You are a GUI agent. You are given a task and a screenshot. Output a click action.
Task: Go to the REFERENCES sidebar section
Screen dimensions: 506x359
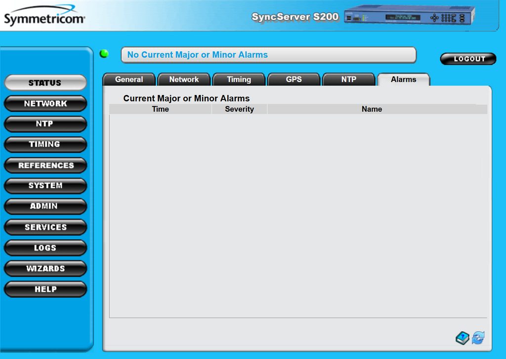pyautogui.click(x=45, y=165)
